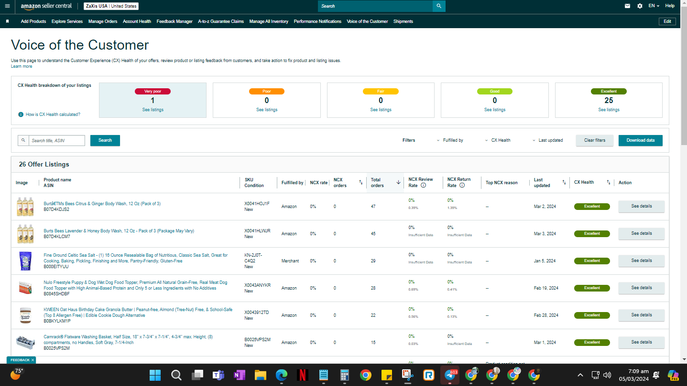
Task: Sort by CX Health column arrows
Action: 609,182
